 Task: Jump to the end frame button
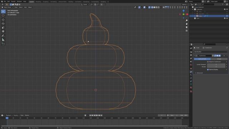[102, 115]
